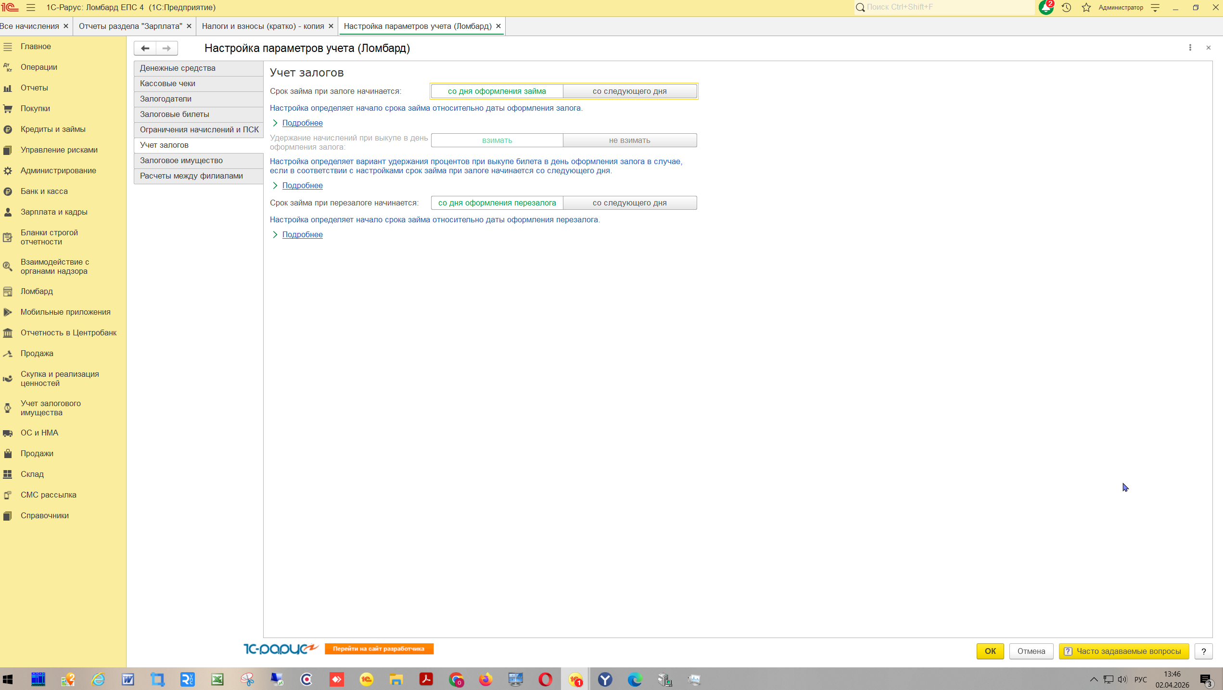Select 'со следующего дня' for срок при залоге
Screen dimensions: 1223x690
click(x=629, y=91)
